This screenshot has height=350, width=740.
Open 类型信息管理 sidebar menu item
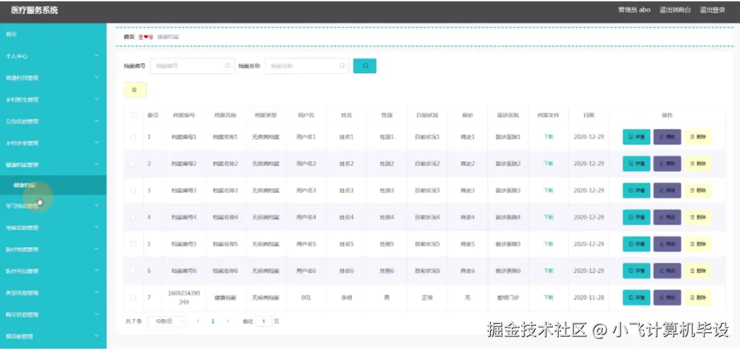[x=53, y=292]
